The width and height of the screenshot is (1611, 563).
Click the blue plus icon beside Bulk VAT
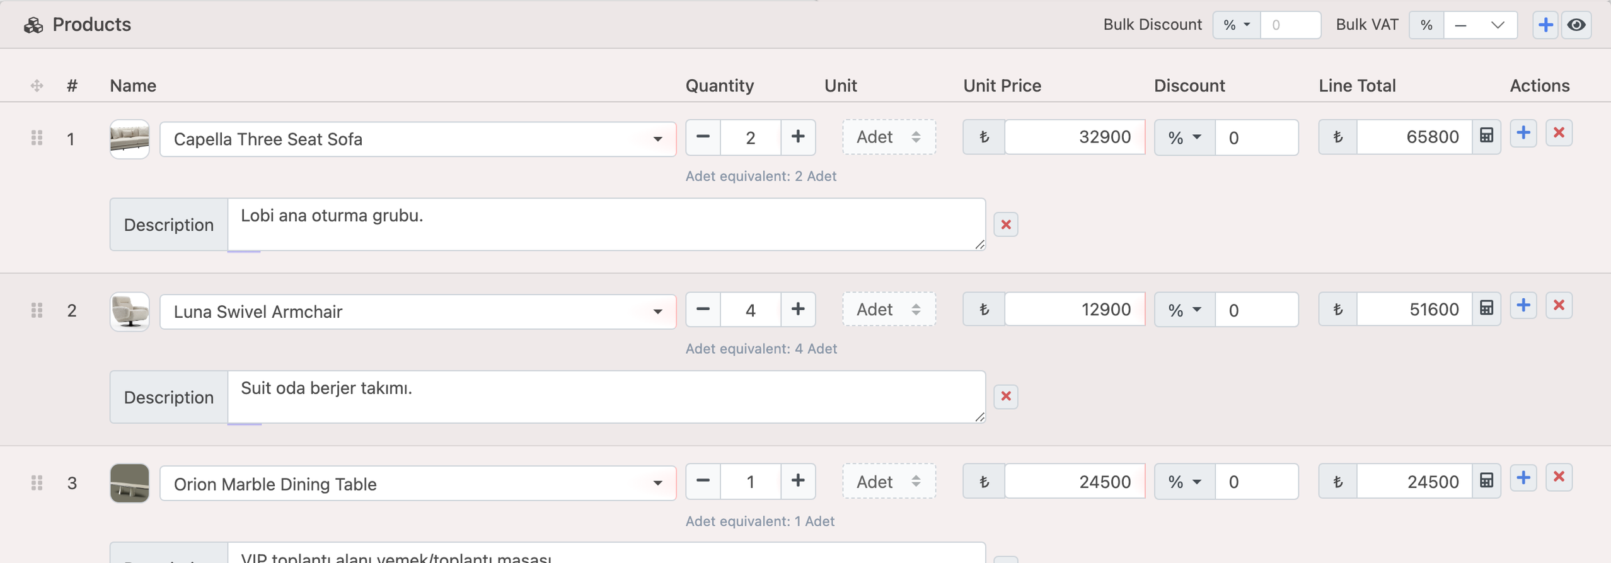pyautogui.click(x=1545, y=25)
